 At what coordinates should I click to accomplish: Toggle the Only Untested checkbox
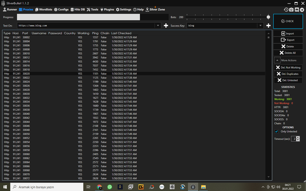(276, 132)
